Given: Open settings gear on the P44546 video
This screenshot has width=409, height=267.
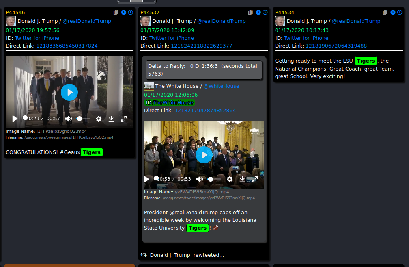Looking at the screenshot, I should tap(99, 119).
